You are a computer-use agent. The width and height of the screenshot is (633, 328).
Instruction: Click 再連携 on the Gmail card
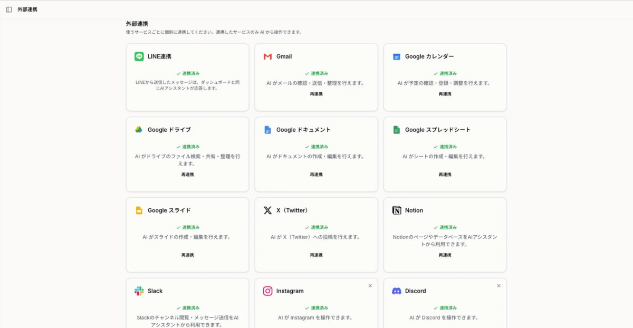pyautogui.click(x=316, y=94)
